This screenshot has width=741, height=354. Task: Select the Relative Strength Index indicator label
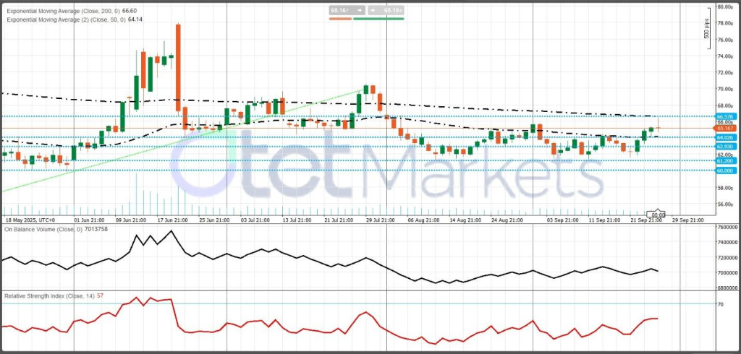pos(55,296)
